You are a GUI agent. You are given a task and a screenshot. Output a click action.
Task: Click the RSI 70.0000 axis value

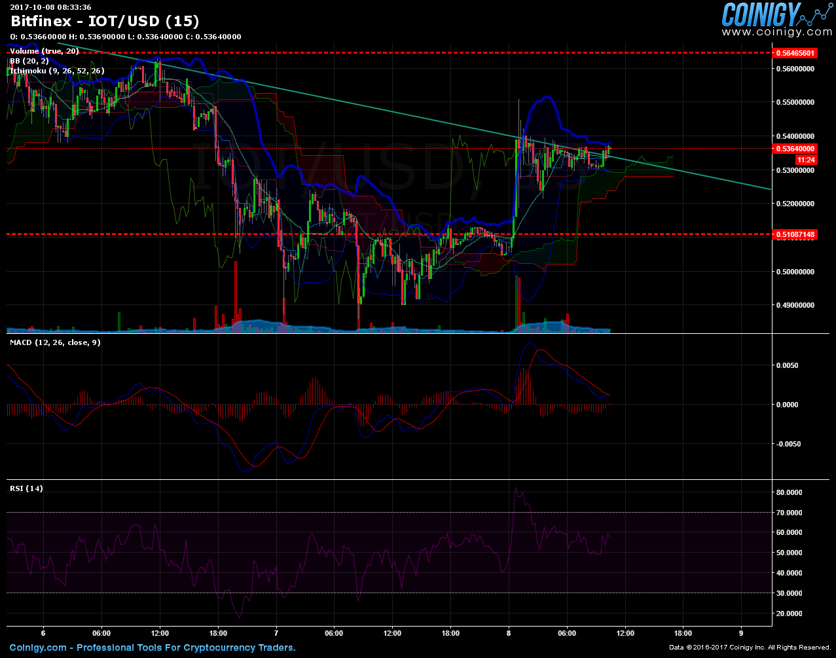(x=790, y=512)
